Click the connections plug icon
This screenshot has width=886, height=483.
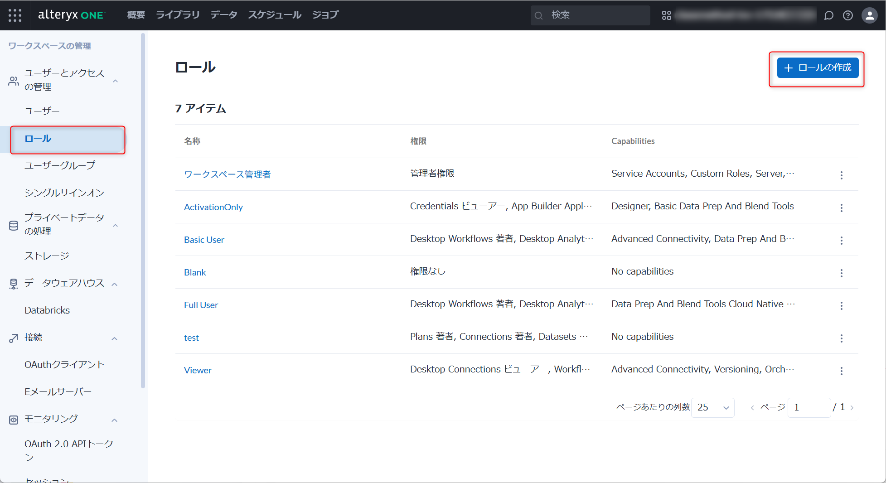[14, 338]
